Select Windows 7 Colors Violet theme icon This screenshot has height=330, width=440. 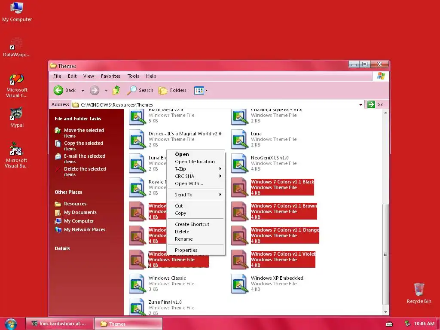(239, 260)
